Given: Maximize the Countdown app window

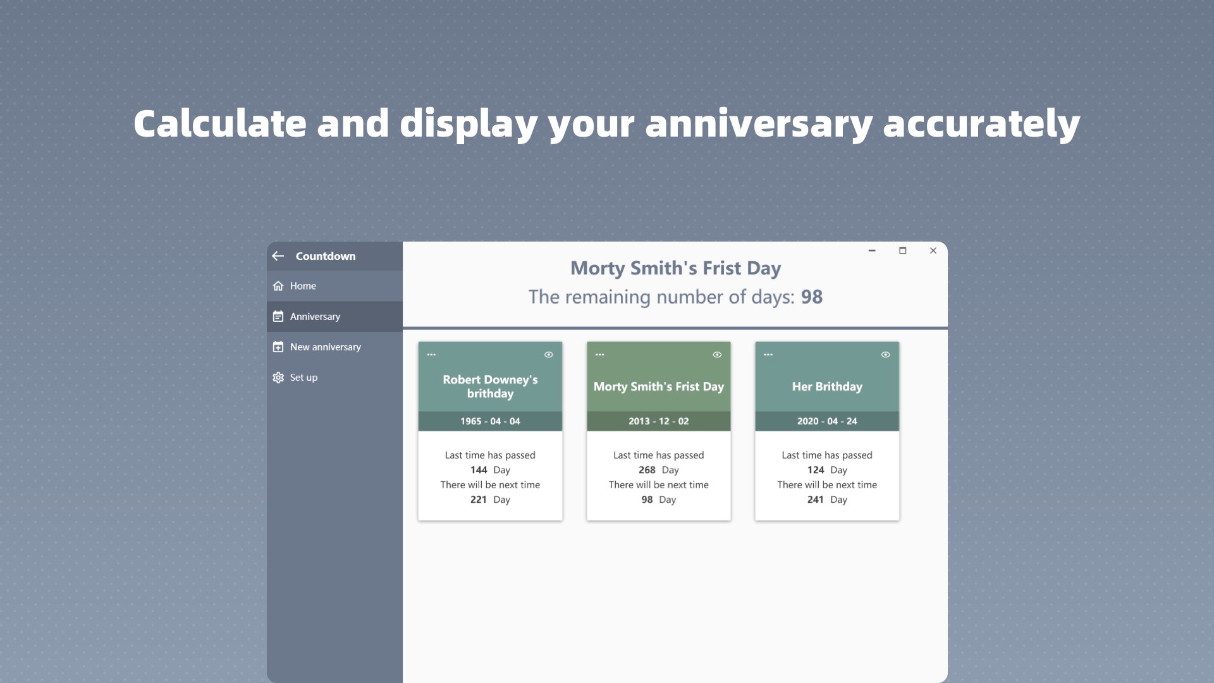Looking at the screenshot, I should (x=902, y=250).
